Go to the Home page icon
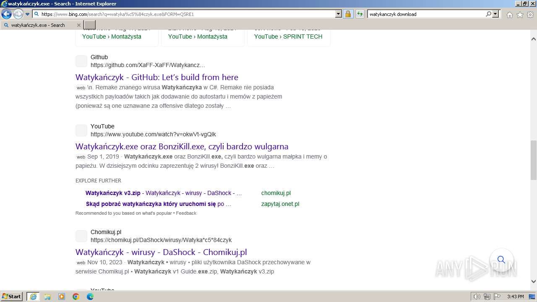The width and height of the screenshot is (537, 302). (509, 15)
